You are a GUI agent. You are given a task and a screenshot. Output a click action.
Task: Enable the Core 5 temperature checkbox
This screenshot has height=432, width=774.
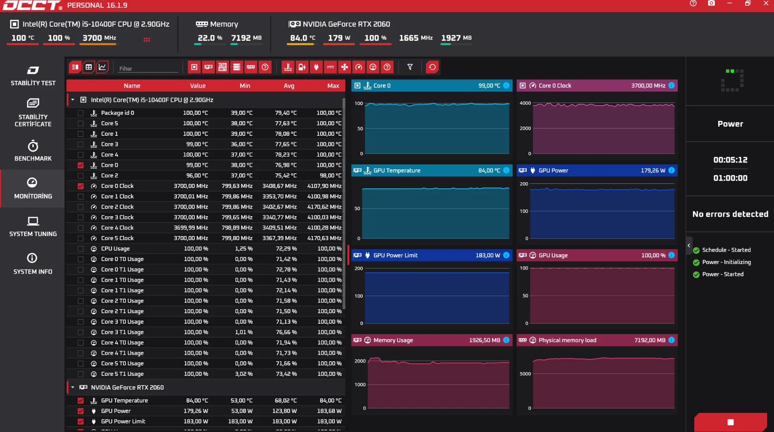81,124
